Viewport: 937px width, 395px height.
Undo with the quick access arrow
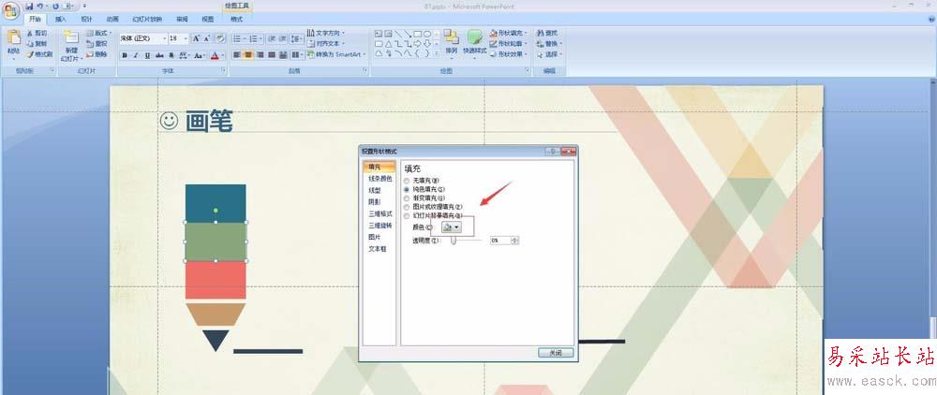tap(39, 6)
